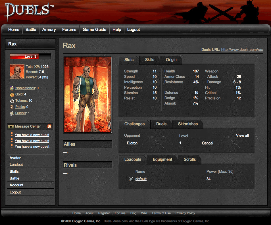
Task: Switch to the Loadouts tab
Action: tap(133, 159)
